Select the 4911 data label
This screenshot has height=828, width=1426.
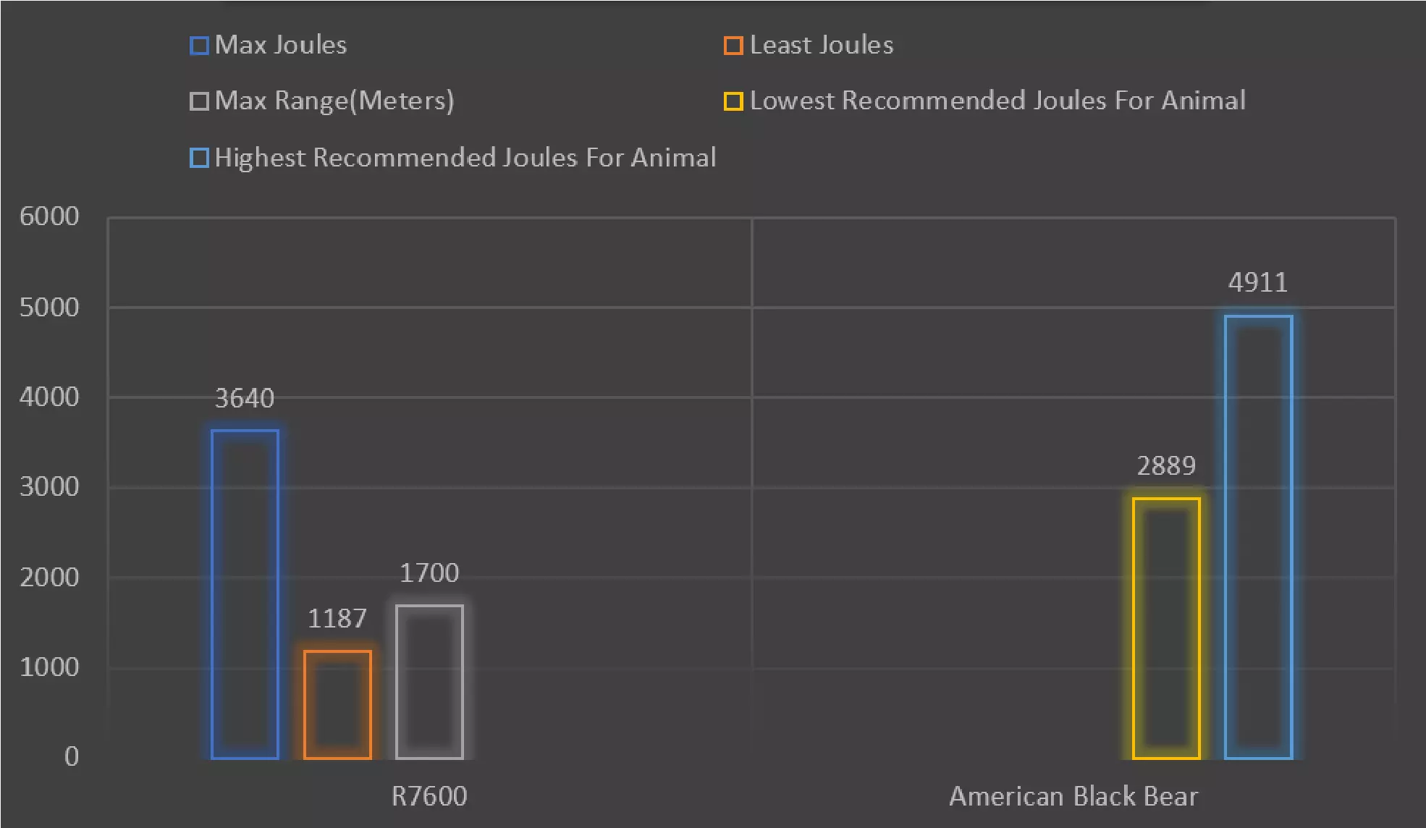1258,283
